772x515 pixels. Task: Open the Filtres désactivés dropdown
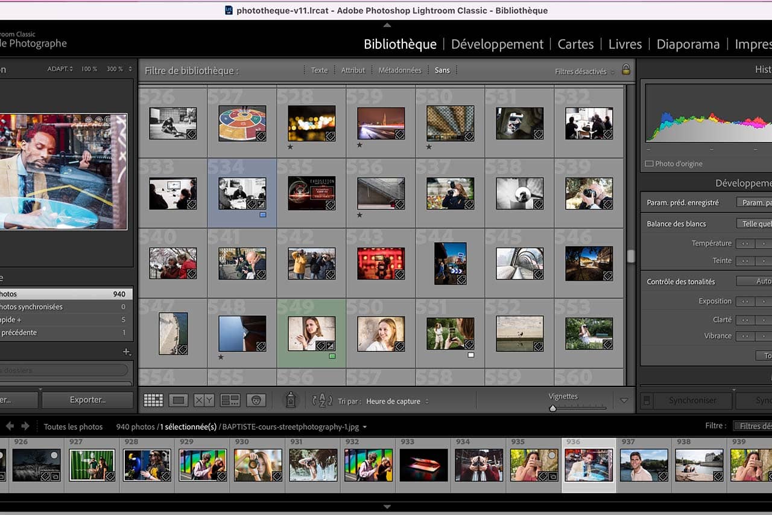584,71
